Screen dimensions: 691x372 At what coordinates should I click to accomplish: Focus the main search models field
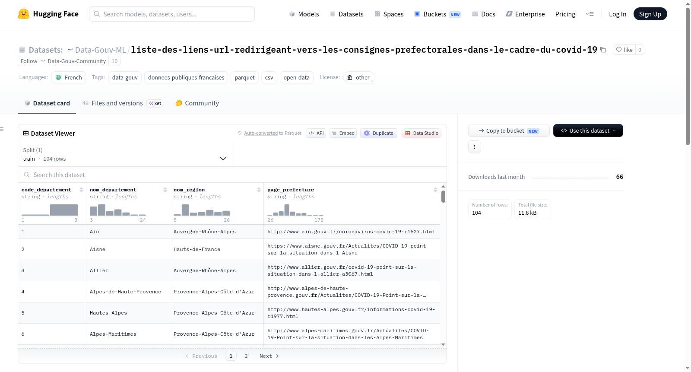(x=172, y=14)
